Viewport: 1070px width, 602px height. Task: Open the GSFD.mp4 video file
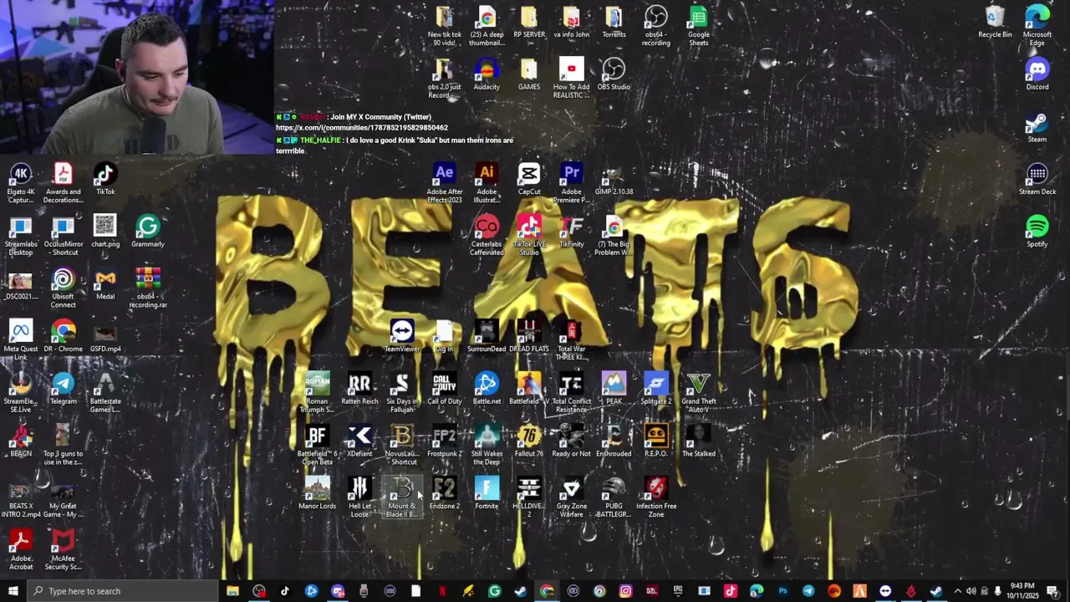tap(105, 336)
